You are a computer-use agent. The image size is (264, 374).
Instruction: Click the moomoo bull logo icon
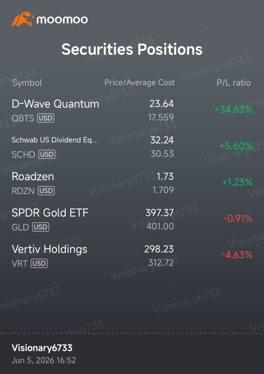point(22,19)
